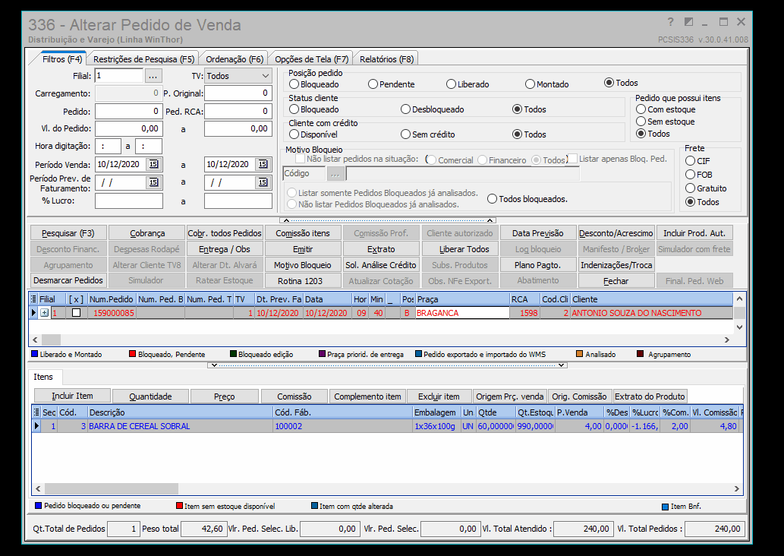Click the Num.Pedido column header
Image resolution: width=784 pixels, height=556 pixels.
(x=112, y=299)
